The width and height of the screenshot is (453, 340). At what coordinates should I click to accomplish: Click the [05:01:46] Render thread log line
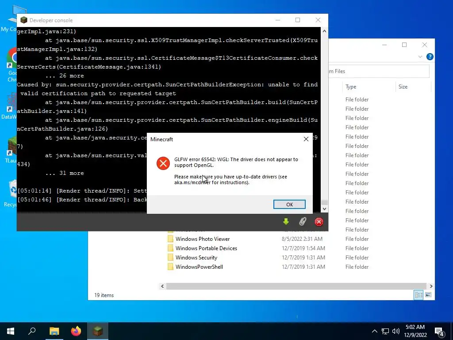(82, 200)
